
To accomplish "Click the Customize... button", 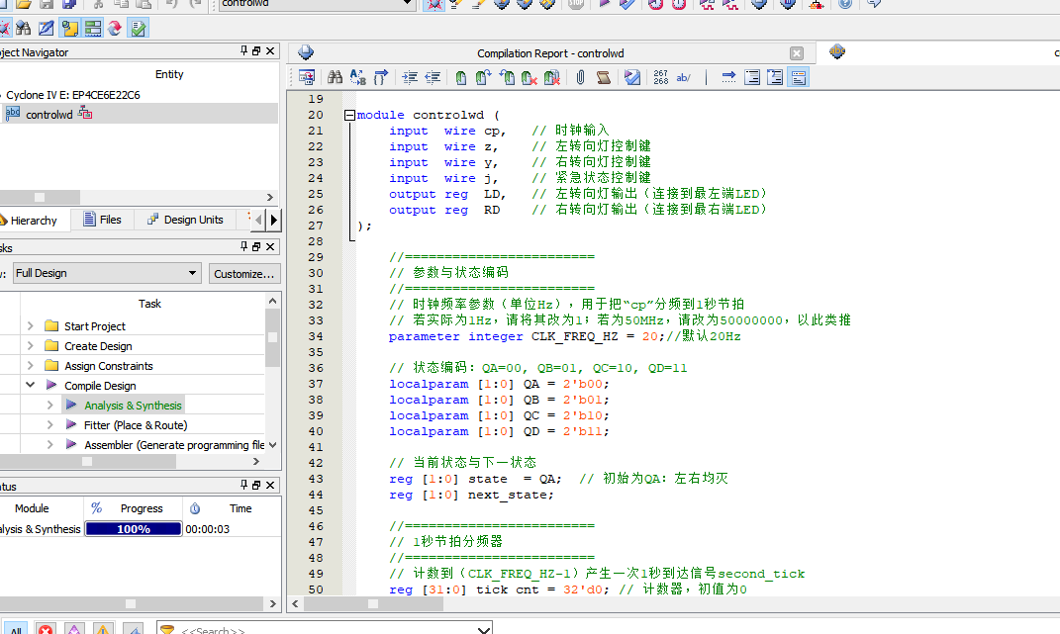I will [x=244, y=274].
